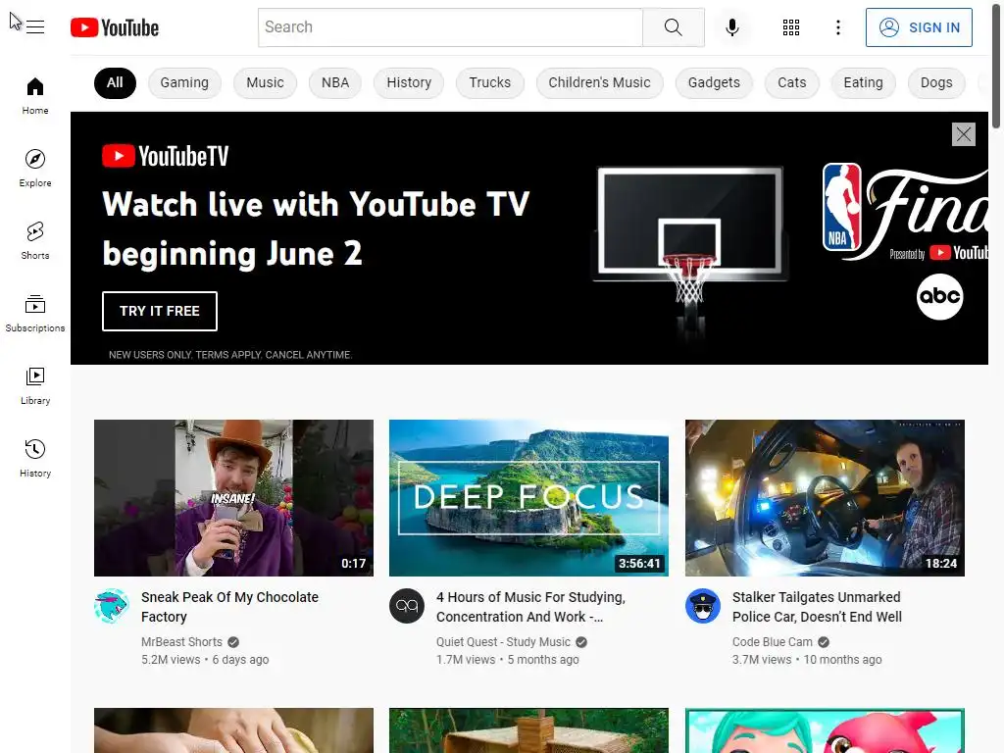Focus the Search input field
This screenshot has width=1004, height=753.
(x=450, y=27)
